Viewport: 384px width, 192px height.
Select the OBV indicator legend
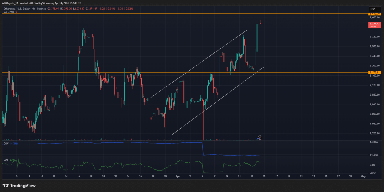[x=6, y=144]
